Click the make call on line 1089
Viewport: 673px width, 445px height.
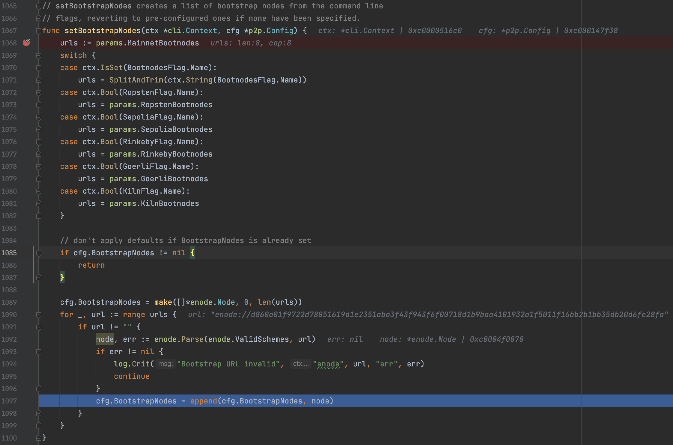163,302
